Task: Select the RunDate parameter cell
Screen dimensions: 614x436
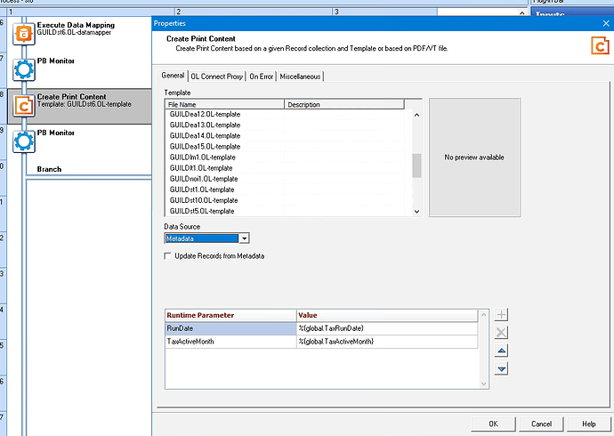Action: [230, 328]
